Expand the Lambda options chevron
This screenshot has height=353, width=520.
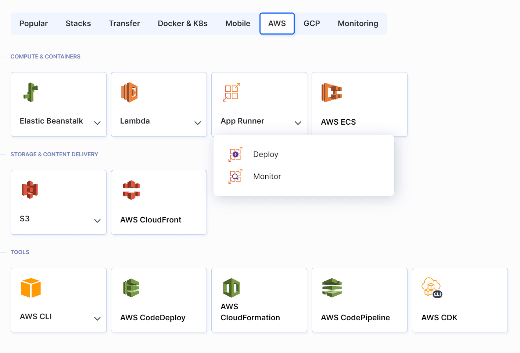(198, 123)
